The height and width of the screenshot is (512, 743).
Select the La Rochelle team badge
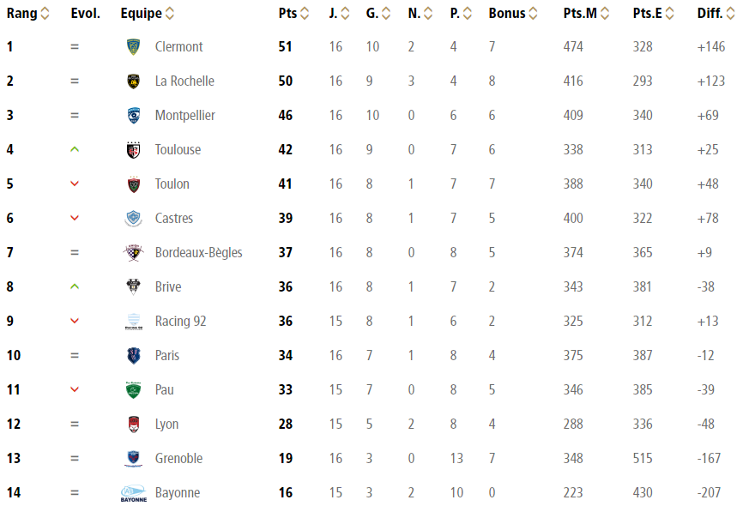(133, 81)
